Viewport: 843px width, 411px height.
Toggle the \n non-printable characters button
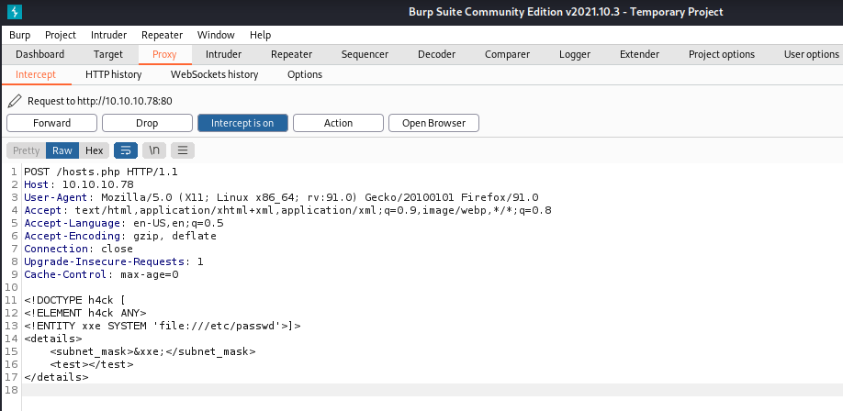[x=154, y=150]
